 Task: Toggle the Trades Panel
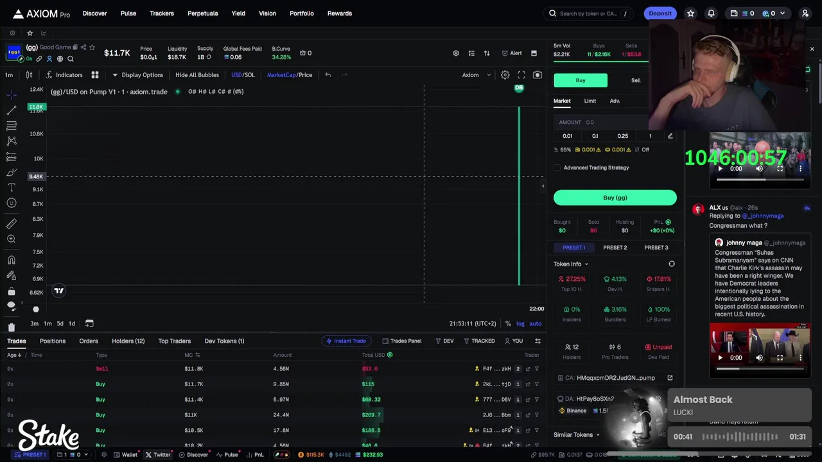[401, 341]
